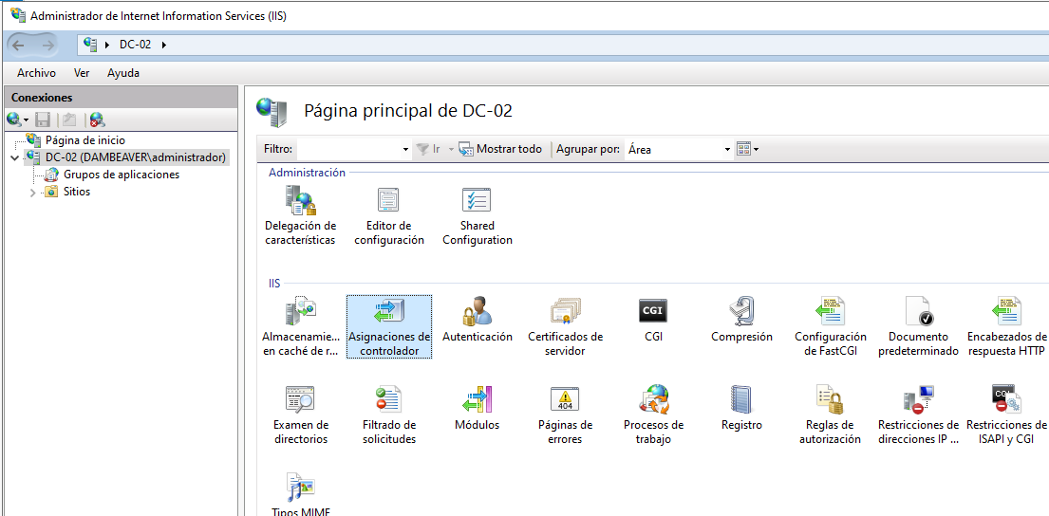Open Restricciones de ISAPI y CGI
Viewport: 1049px width, 516px height.
click(x=1007, y=415)
